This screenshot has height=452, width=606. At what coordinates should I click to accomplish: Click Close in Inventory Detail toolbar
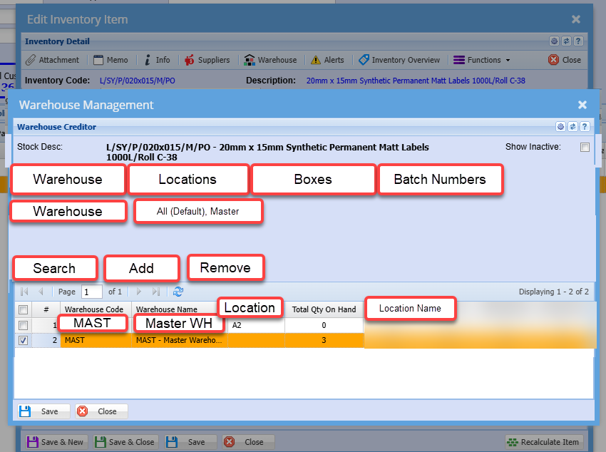(565, 60)
